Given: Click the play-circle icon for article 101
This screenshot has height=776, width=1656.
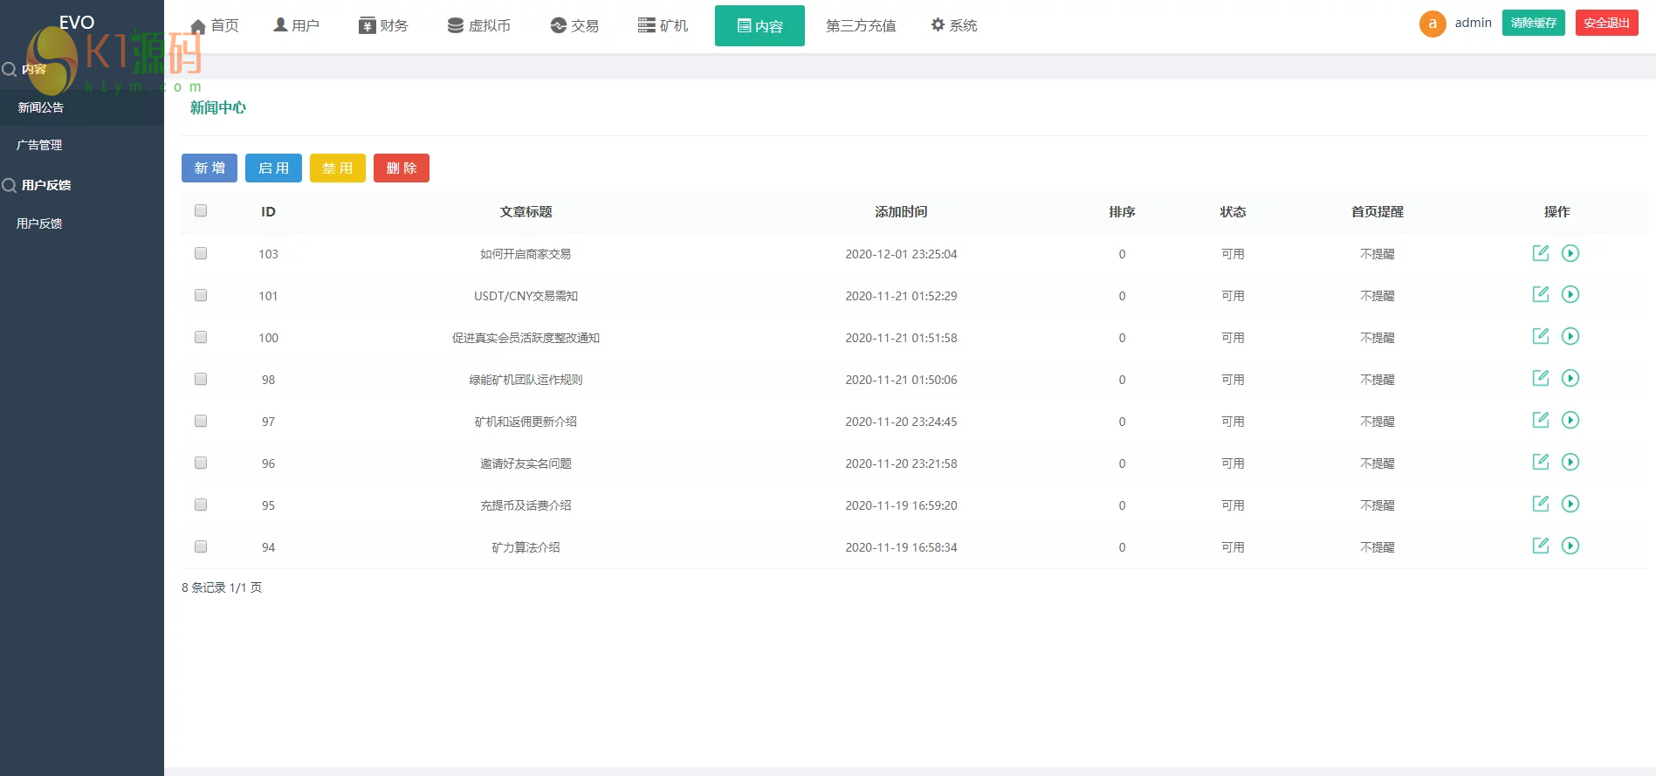Looking at the screenshot, I should [1570, 295].
